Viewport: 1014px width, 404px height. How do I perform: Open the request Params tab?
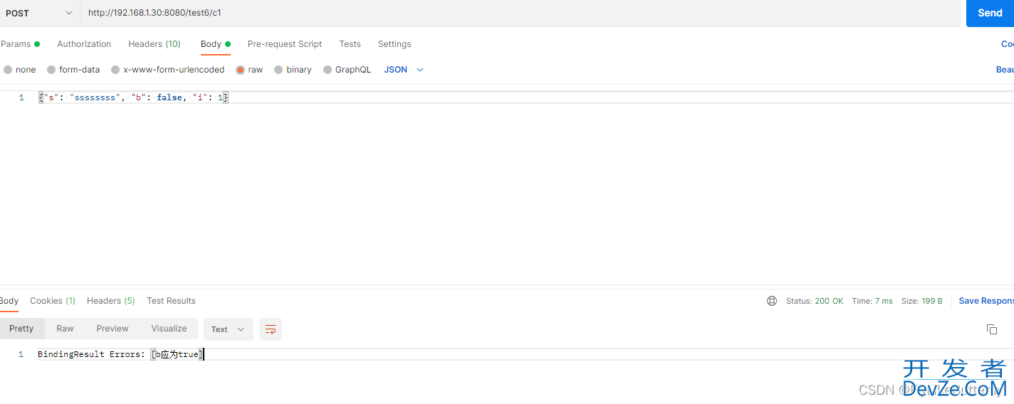point(20,44)
